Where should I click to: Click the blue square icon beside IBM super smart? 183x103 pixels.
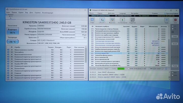coord(166,69)
